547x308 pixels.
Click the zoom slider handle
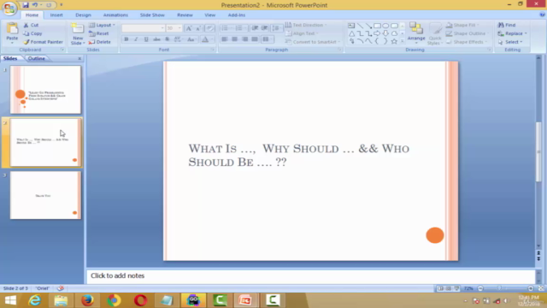click(x=499, y=288)
